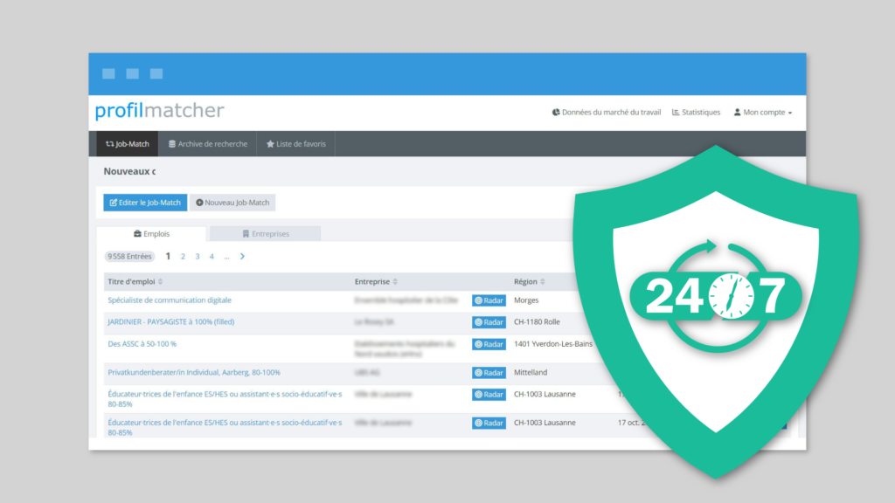The width and height of the screenshot is (895, 503).
Task: Select the Entreprises tab
Action: (x=266, y=234)
